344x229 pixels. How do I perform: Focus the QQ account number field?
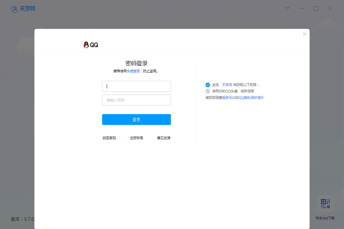click(x=136, y=86)
